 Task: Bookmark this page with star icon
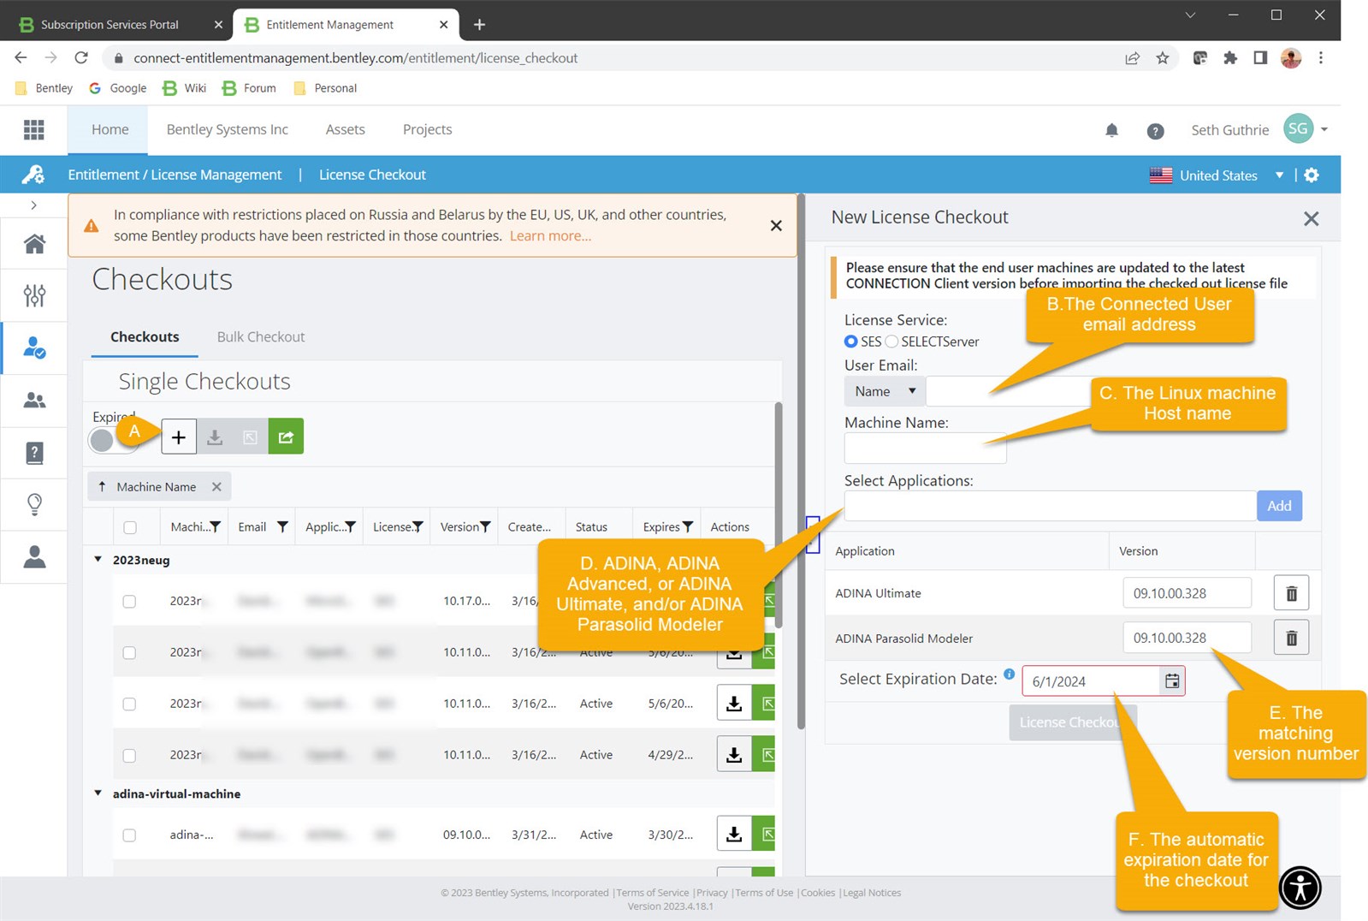[1163, 58]
